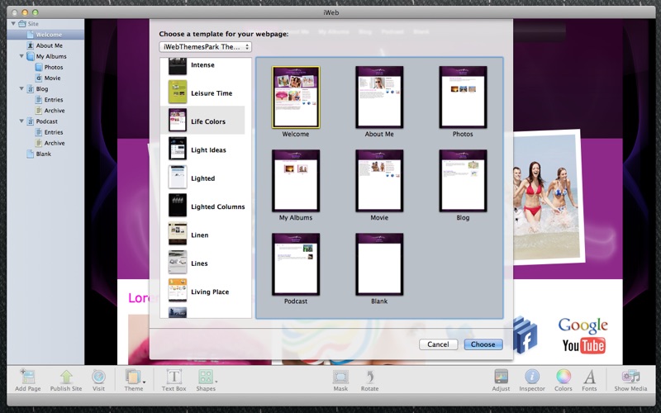Viewport: 661px width, 413px height.
Task: Open the Colors wheel icon
Action: click(564, 377)
